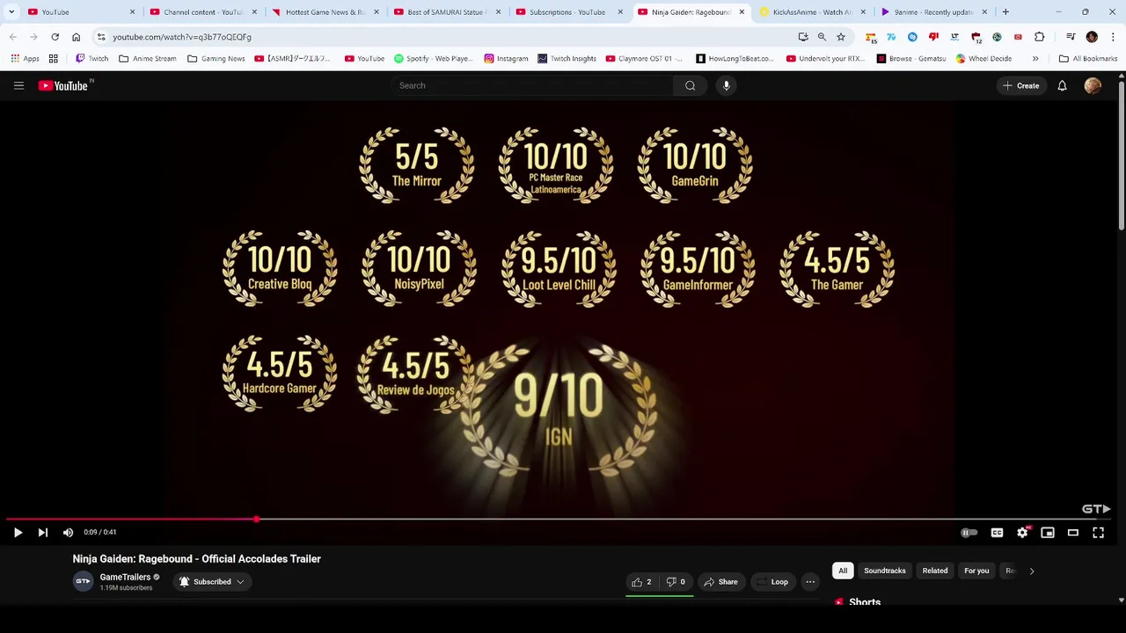Go to the YouTube home logo

tap(63, 85)
